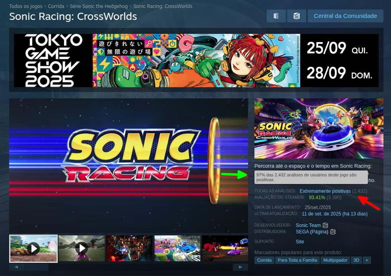This screenshot has height=276, width=391.
Task: Click the Sonic Racing CrossWorlds capsule image
Action: pyautogui.click(x=319, y=128)
